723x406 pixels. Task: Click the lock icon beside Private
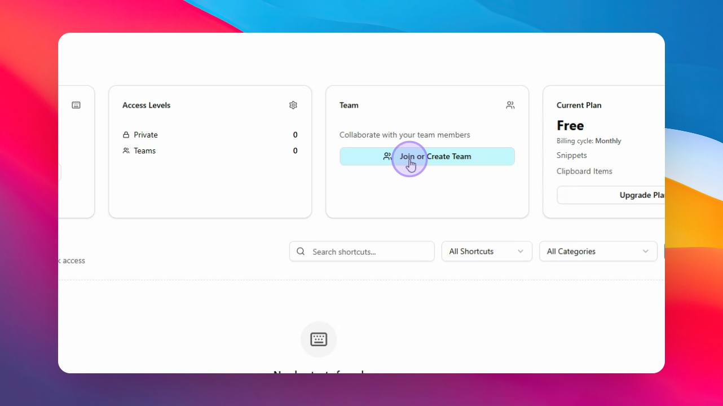(126, 135)
